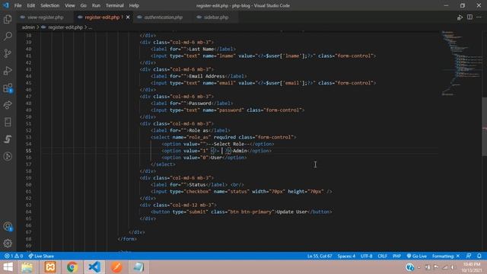
Task: Click the help icon in system tray
Action: 409,267
